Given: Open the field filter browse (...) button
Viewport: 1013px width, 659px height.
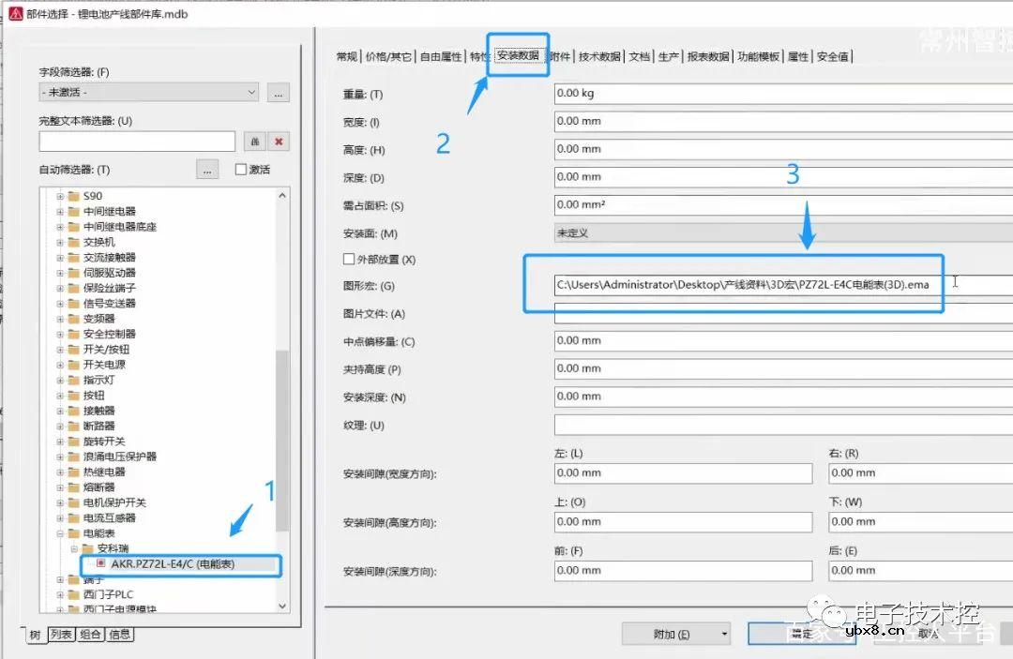Looking at the screenshot, I should 279,92.
